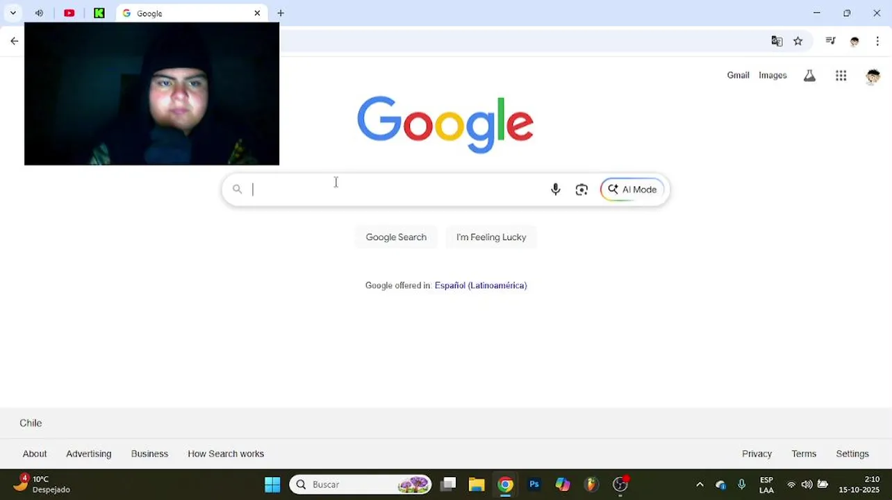Open the About link
Screen dimensions: 892x500
click(35, 453)
